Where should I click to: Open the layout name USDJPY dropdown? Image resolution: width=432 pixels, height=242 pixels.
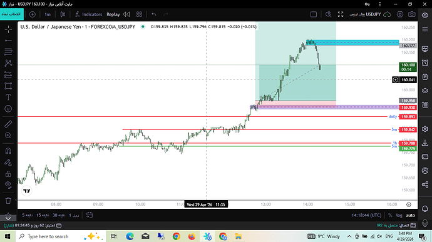365,14
